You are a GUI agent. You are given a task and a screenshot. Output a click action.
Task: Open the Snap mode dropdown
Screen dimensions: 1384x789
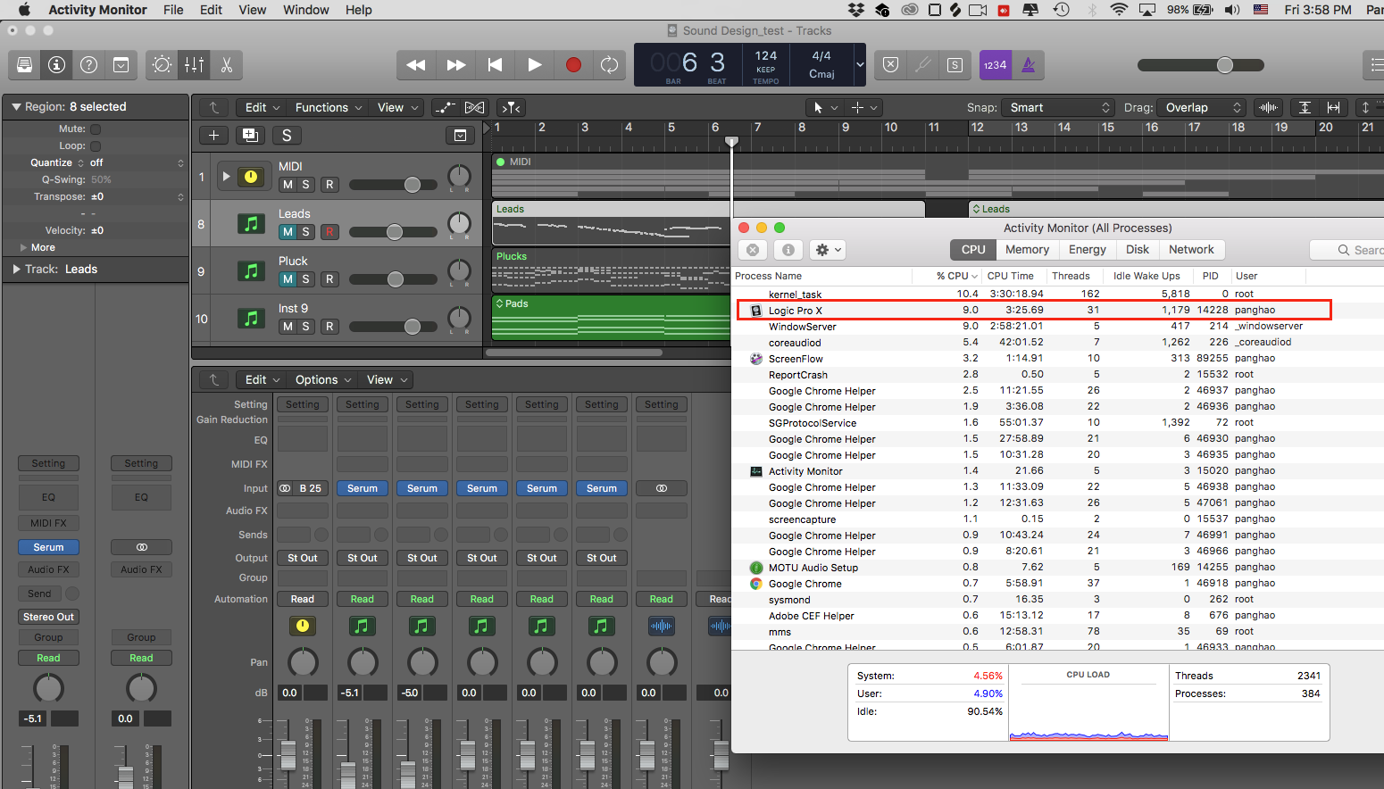click(x=1058, y=108)
